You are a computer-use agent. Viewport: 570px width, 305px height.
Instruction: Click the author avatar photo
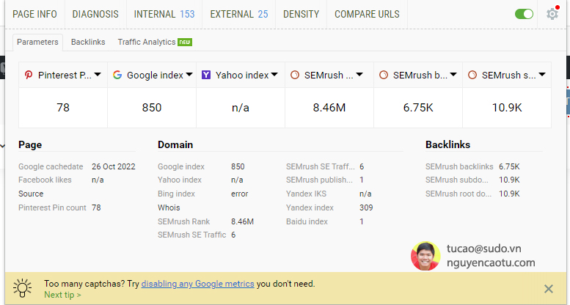point(425,256)
